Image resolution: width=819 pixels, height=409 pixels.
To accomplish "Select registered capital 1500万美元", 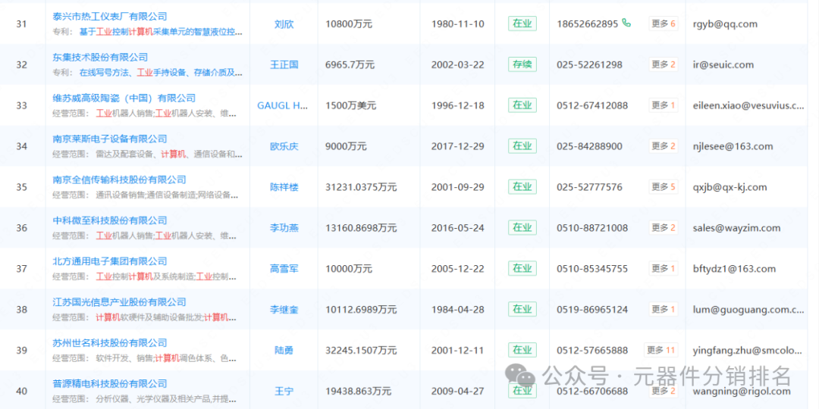I will point(350,105).
